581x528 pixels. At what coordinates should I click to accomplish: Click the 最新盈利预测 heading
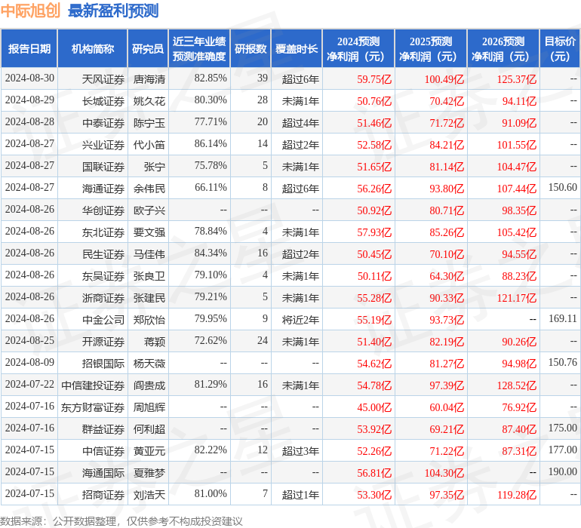(x=113, y=11)
